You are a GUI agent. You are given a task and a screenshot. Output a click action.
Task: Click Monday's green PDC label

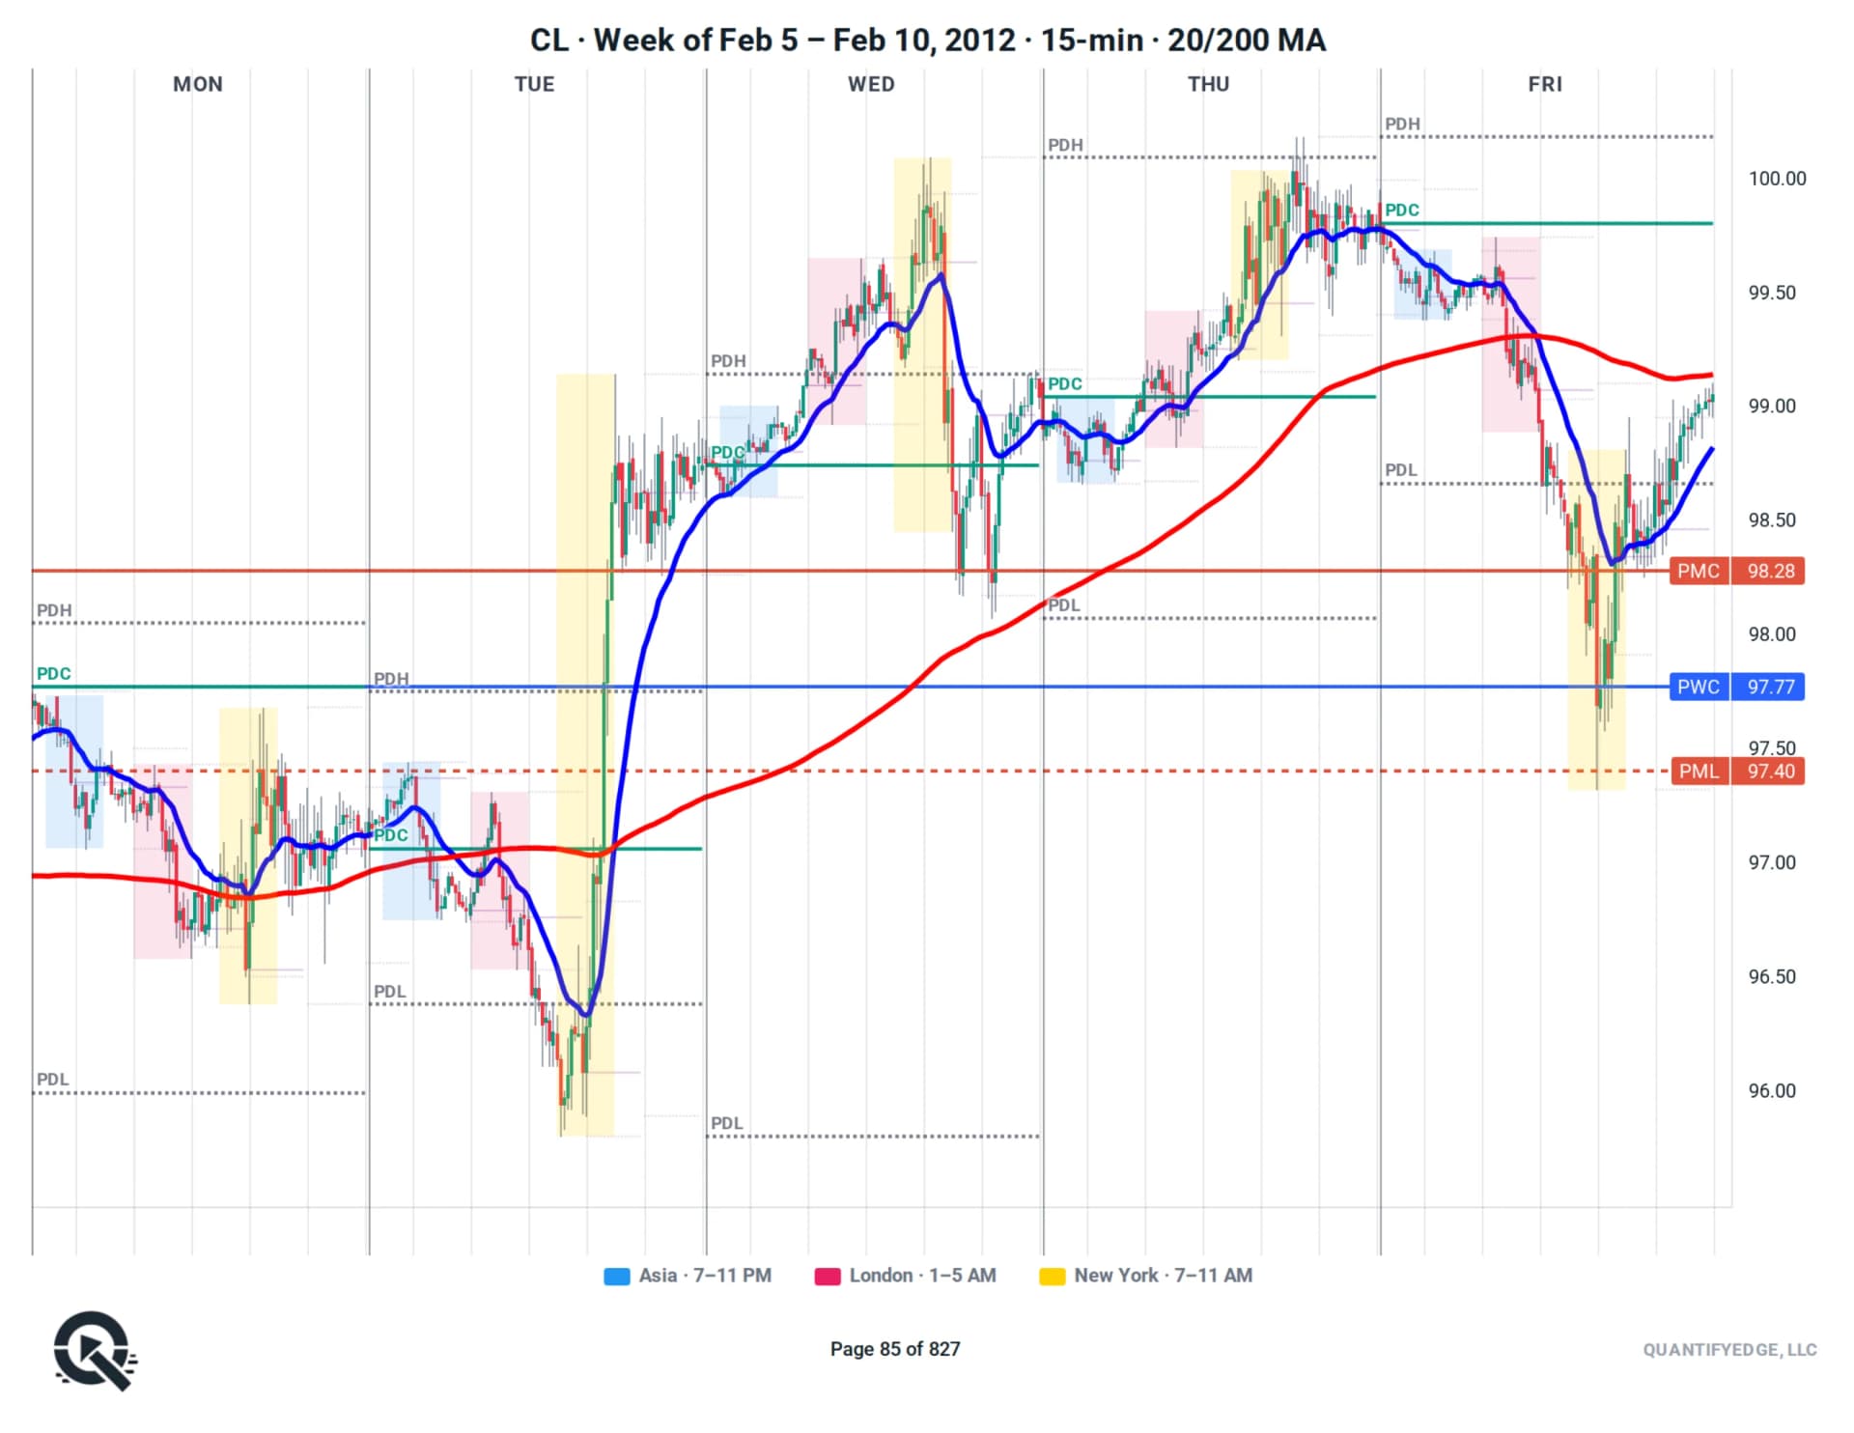point(54,674)
